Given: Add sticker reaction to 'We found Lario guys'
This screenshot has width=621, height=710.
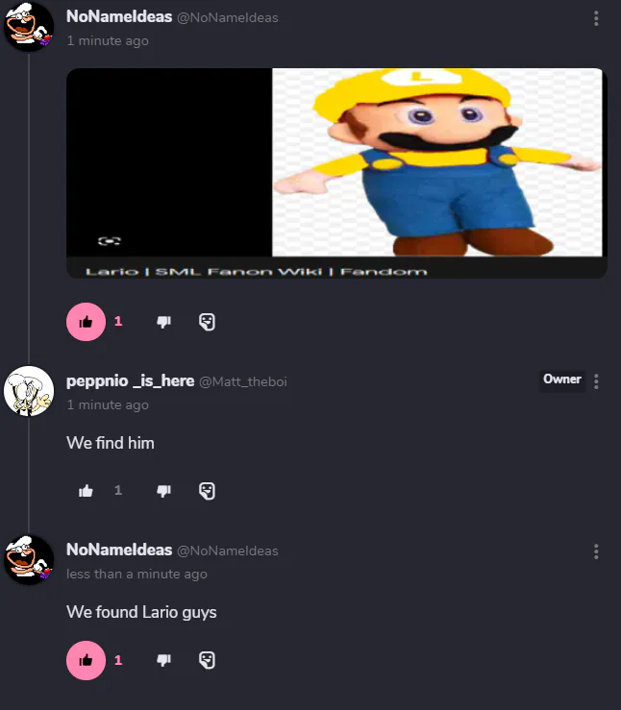Looking at the screenshot, I should (x=207, y=660).
